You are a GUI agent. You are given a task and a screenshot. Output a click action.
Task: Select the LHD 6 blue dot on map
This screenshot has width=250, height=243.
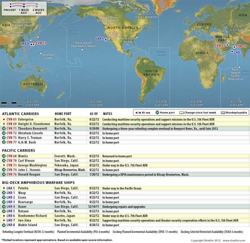pos(31,44)
